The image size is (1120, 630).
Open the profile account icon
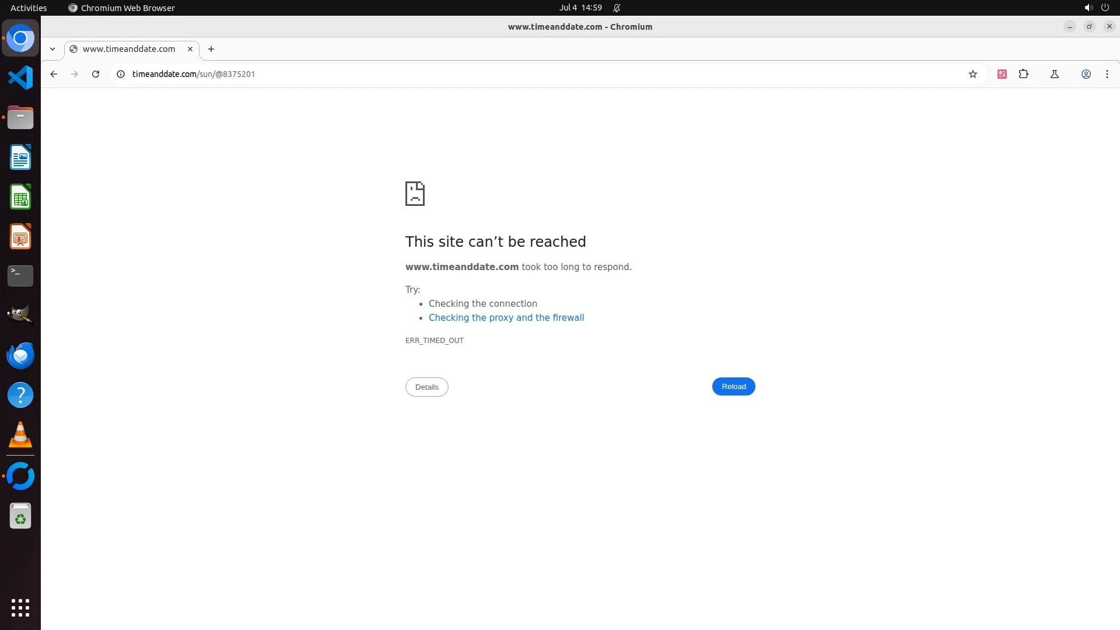pyautogui.click(x=1086, y=74)
